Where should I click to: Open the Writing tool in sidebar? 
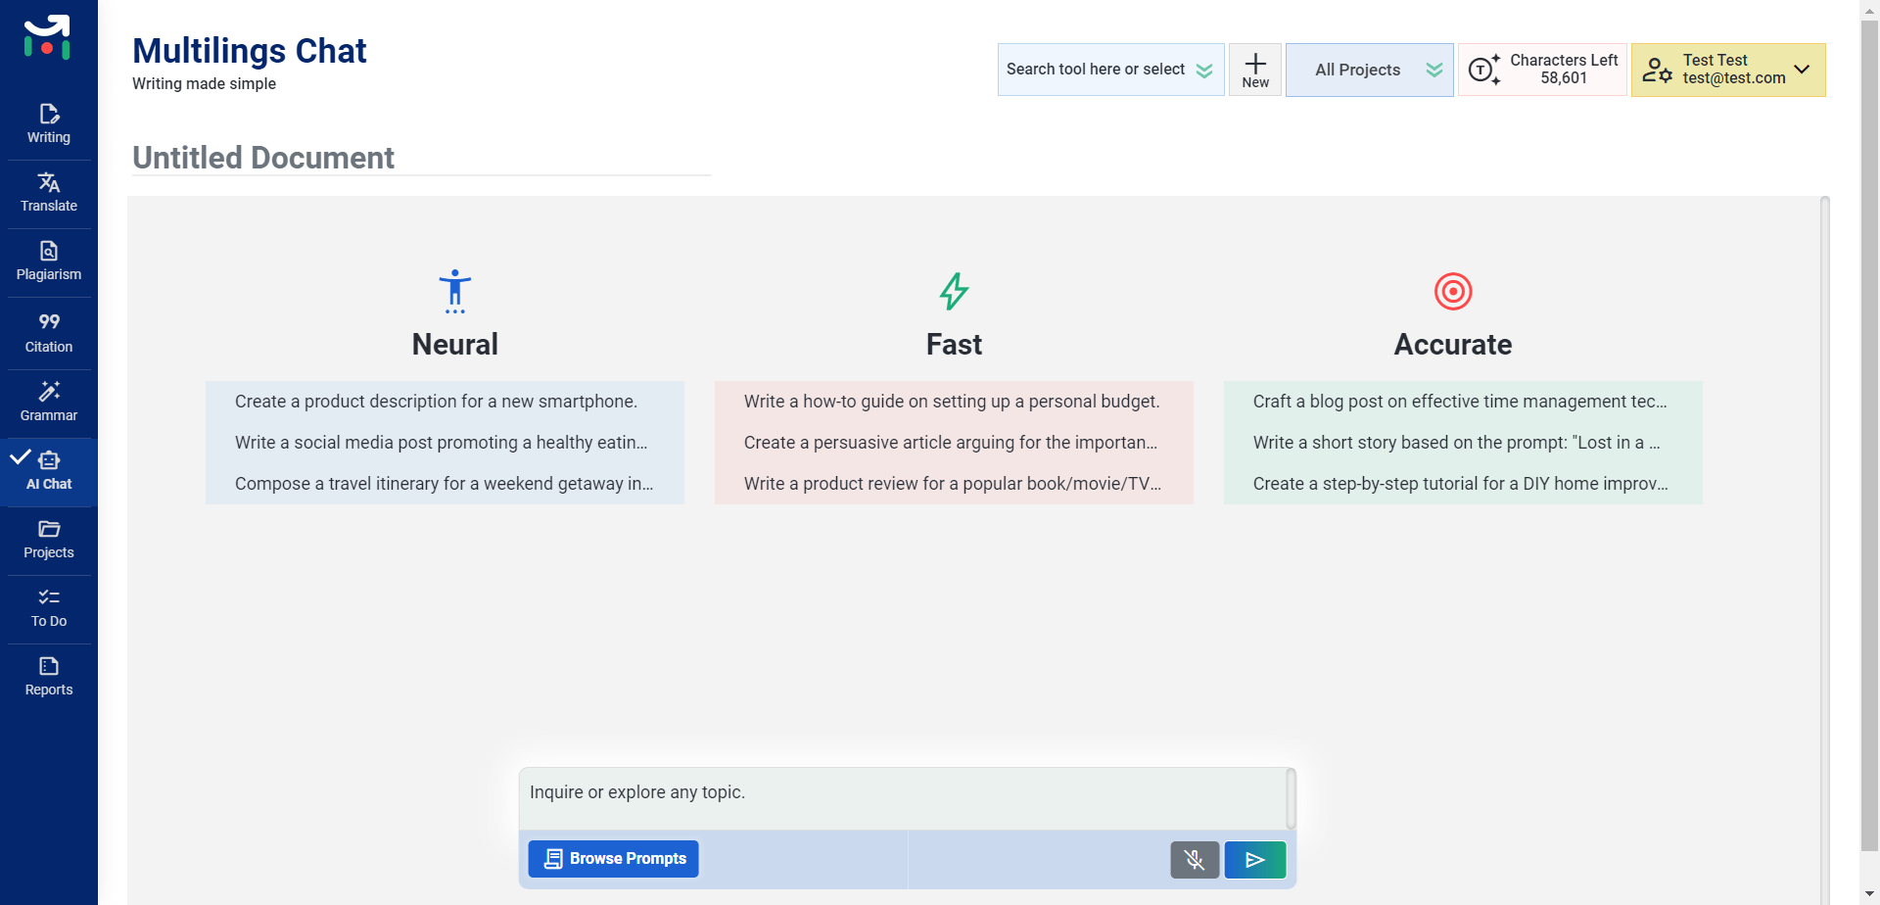(x=48, y=124)
